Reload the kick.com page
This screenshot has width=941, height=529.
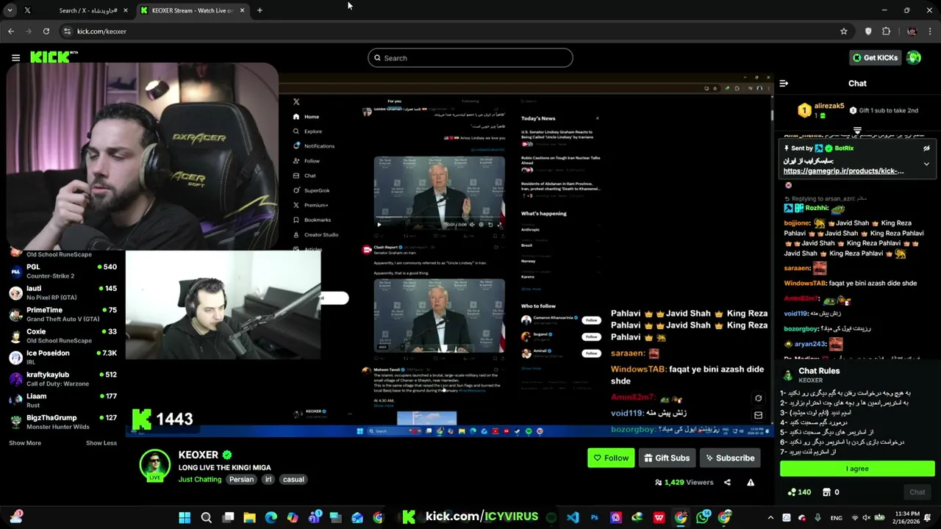(x=46, y=31)
